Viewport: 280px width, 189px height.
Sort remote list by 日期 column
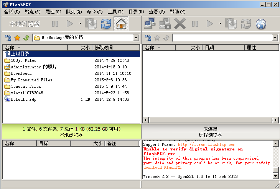pyautogui.click(x=223, y=47)
